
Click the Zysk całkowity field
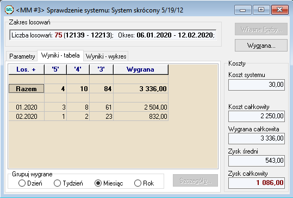(x=257, y=183)
